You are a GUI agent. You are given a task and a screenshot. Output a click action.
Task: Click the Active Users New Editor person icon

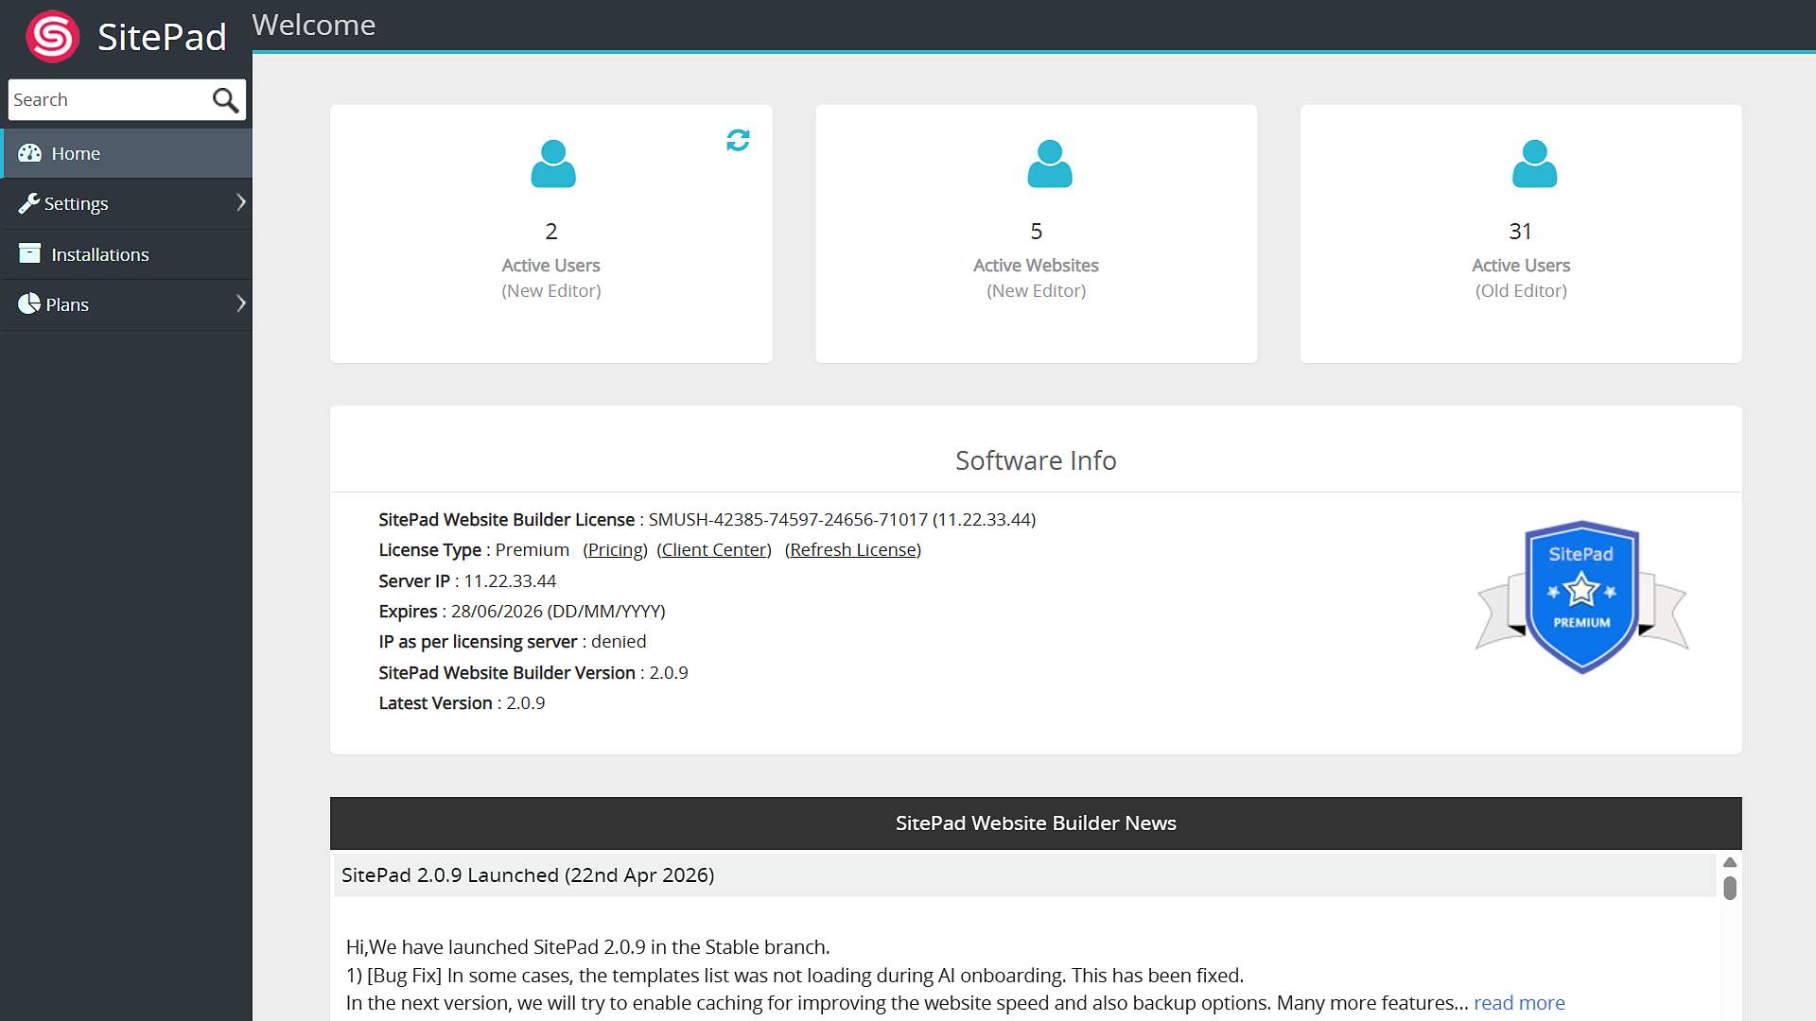[x=552, y=164]
